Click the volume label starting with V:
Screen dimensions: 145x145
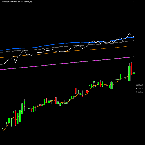[139, 88]
